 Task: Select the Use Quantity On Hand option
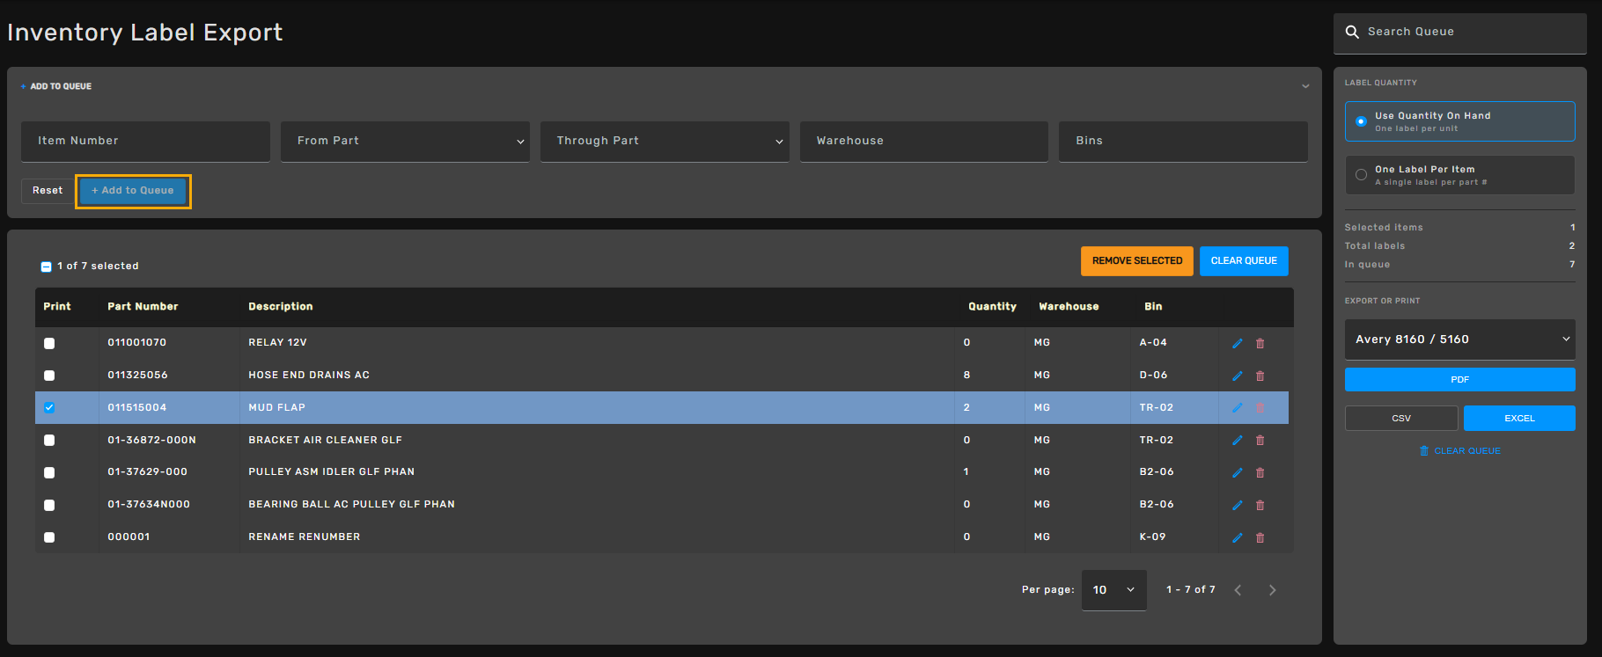[1459, 121]
